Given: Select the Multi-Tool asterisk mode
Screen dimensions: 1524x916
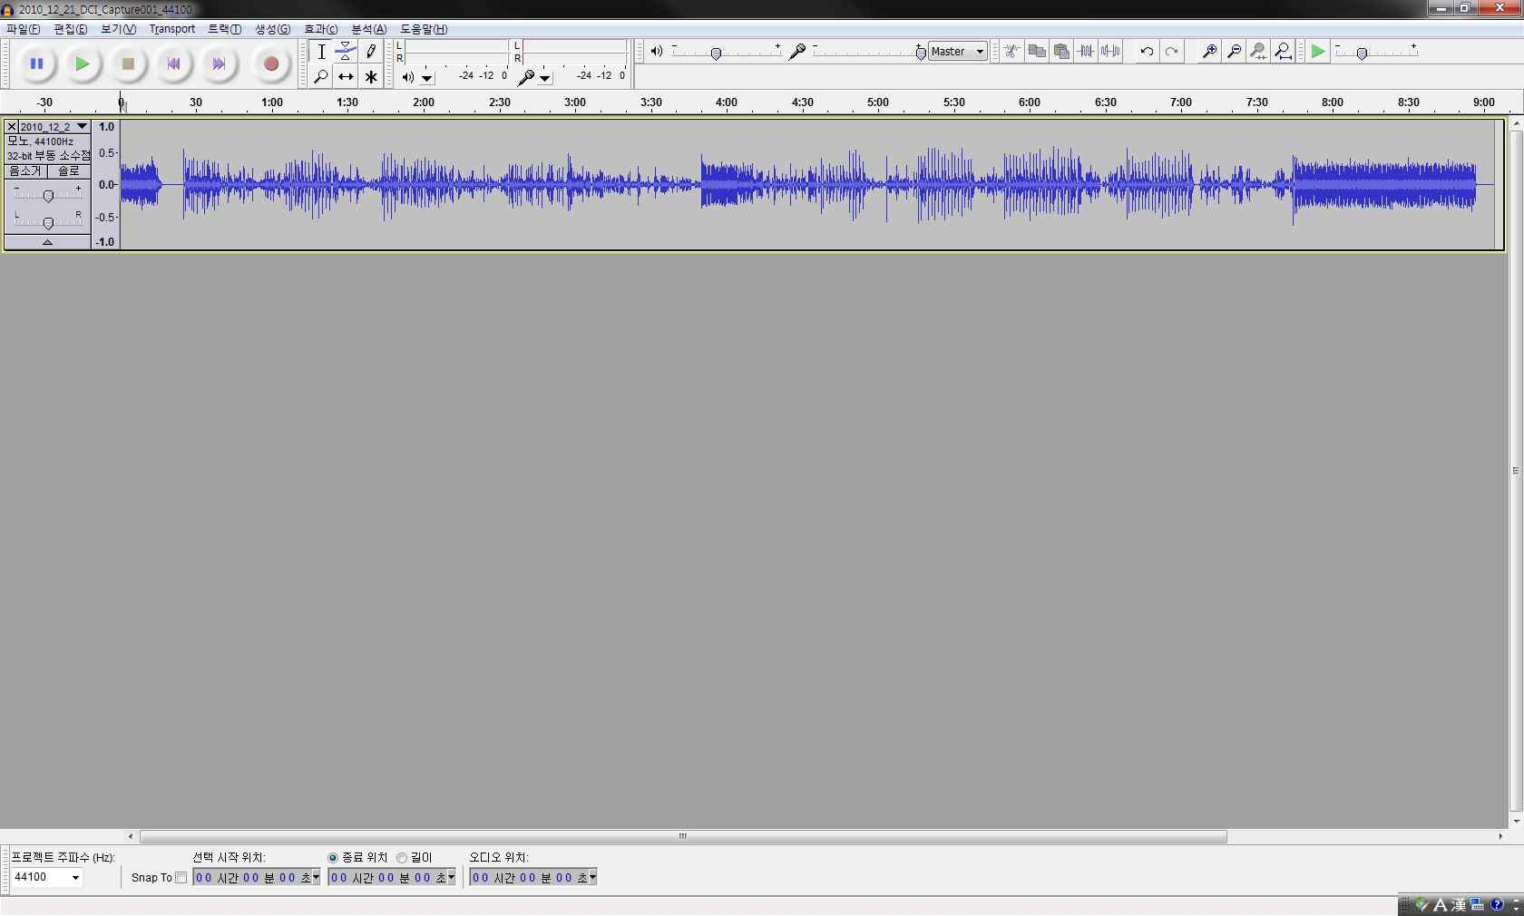Looking at the screenshot, I should (370, 77).
